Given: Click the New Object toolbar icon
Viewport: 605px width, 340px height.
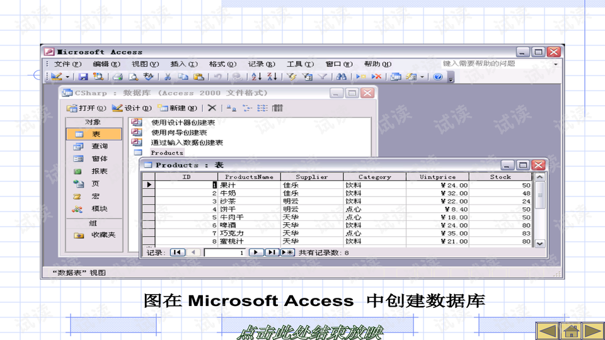Looking at the screenshot, I should 411,77.
